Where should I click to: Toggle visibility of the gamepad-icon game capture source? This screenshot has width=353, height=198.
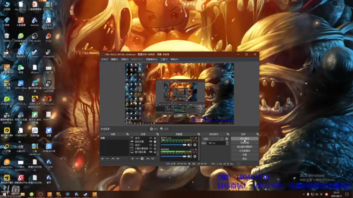(151, 141)
